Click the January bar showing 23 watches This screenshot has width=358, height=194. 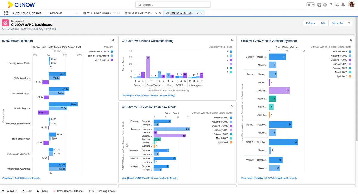279,90
